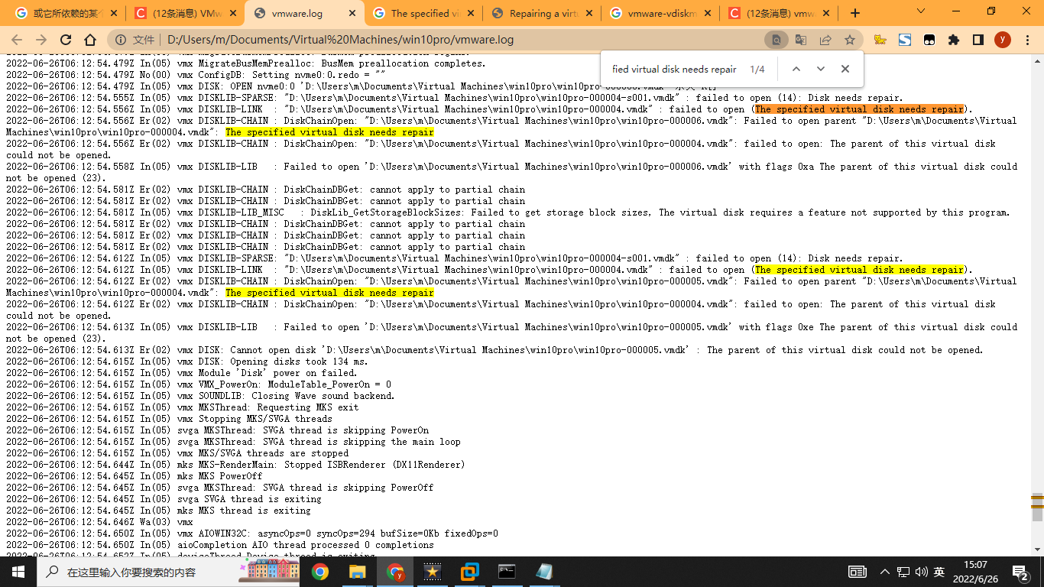1044x587 pixels.
Task: Open the tab search dropdown arrow
Action: click(x=921, y=12)
